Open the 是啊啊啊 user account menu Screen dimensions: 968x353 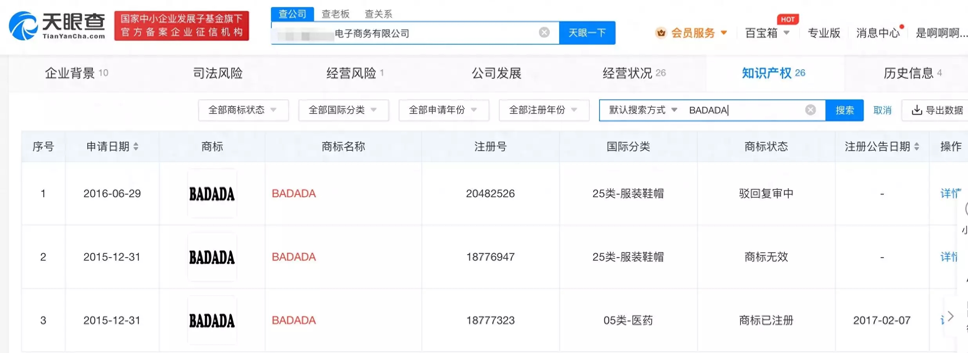(x=941, y=33)
